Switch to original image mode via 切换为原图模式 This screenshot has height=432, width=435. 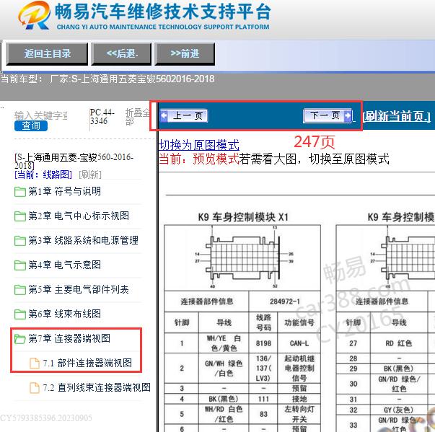pos(198,145)
